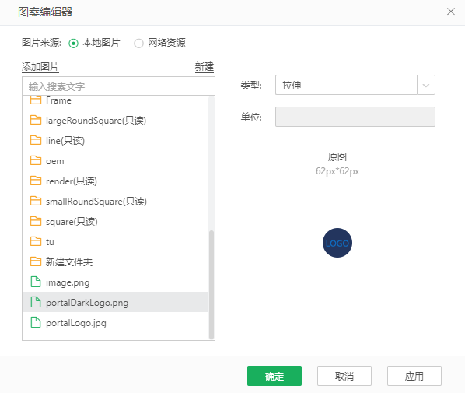The image size is (465, 393).
Task: Click the 输入搜索文字 search field
Action: pos(118,86)
